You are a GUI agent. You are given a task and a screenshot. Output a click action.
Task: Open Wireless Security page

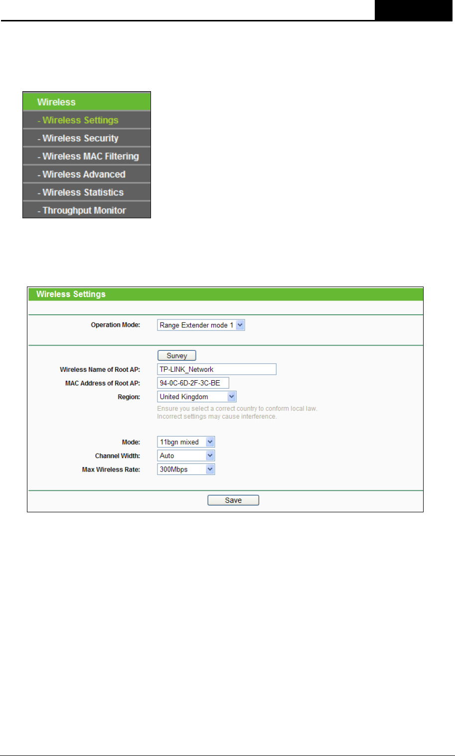click(87, 138)
